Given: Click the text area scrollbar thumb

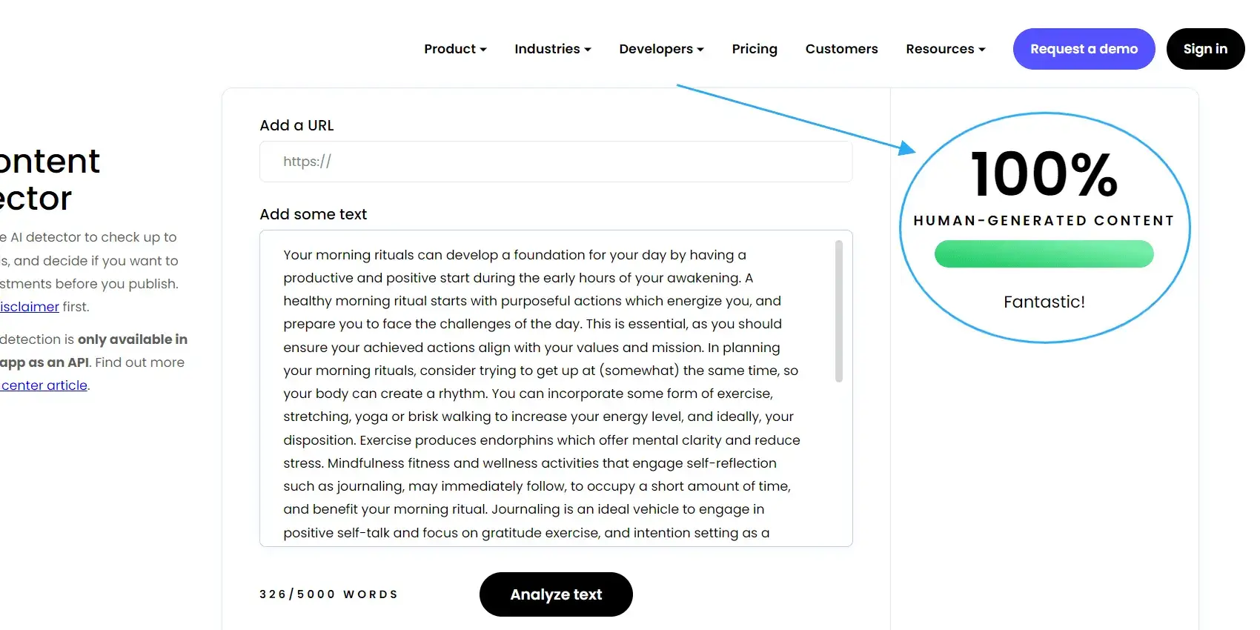Looking at the screenshot, I should pos(839,311).
